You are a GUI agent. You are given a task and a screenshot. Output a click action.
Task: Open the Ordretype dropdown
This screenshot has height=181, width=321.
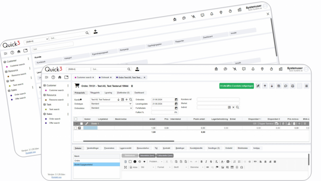(x=111, y=104)
